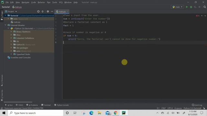
Task: Click the red error indicator in editor
Action: click(x=198, y=16)
